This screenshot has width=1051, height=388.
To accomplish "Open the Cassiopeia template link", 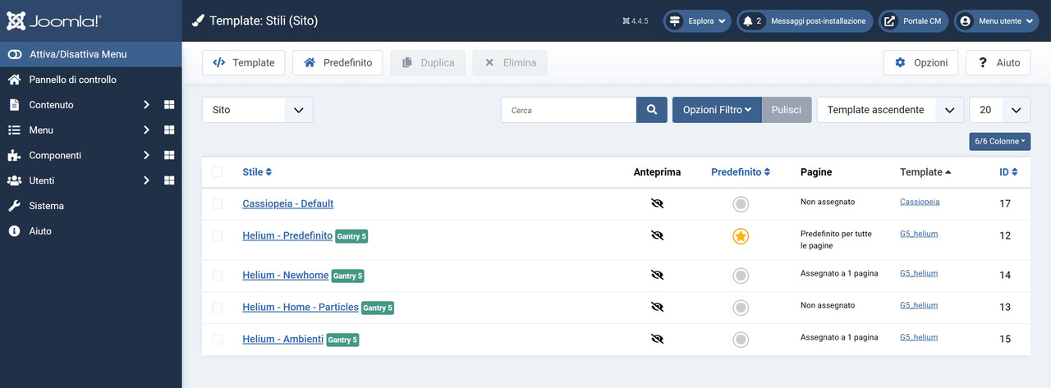I will point(920,202).
